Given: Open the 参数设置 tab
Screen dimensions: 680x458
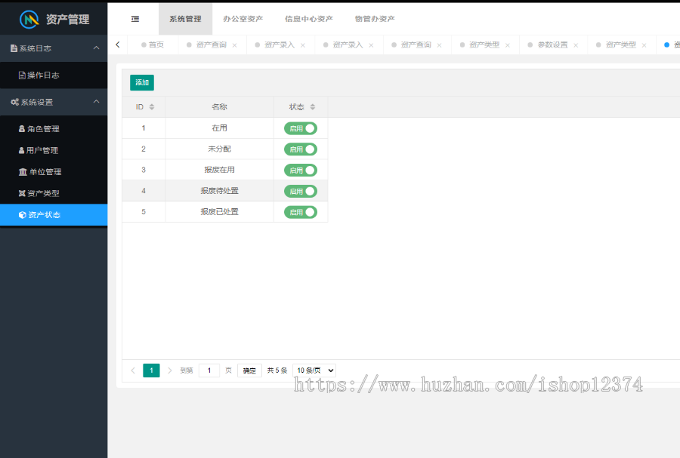Looking at the screenshot, I should pos(553,45).
